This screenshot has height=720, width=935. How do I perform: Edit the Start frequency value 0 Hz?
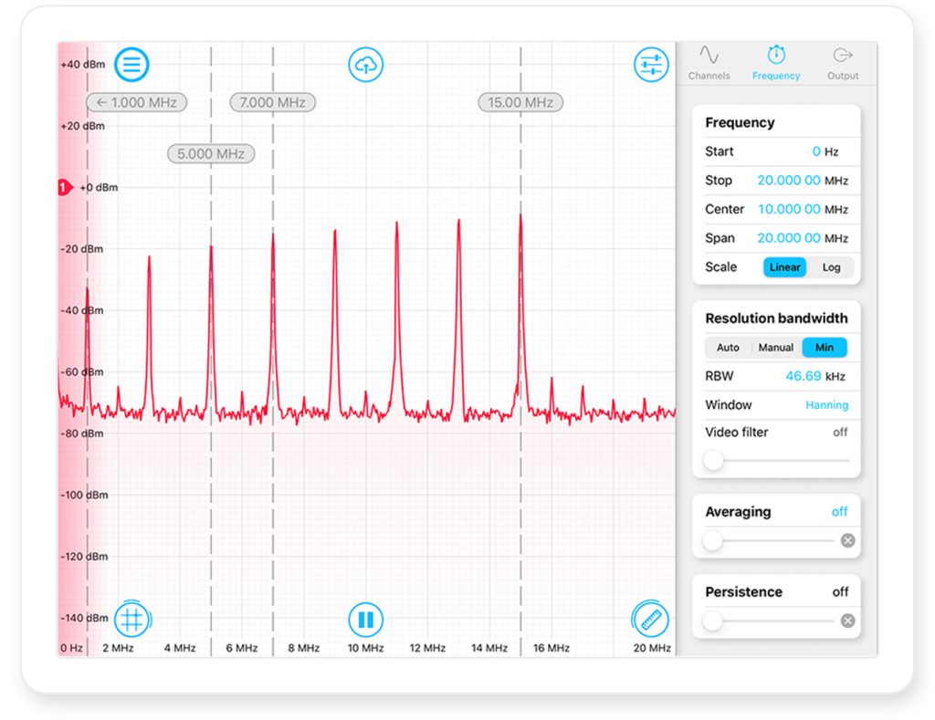(825, 151)
